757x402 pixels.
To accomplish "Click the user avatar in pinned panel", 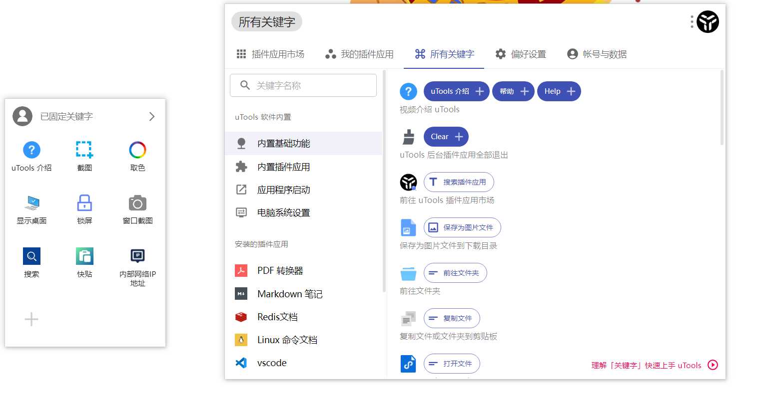I will (22, 116).
